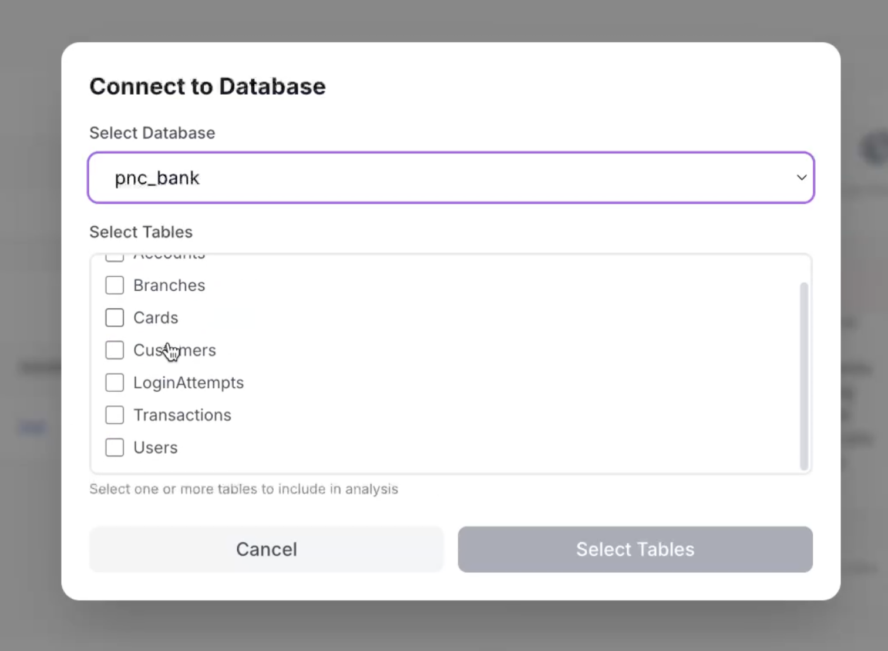This screenshot has height=651, width=888.
Task: Click the Select Database field label
Action: pyautogui.click(x=152, y=133)
